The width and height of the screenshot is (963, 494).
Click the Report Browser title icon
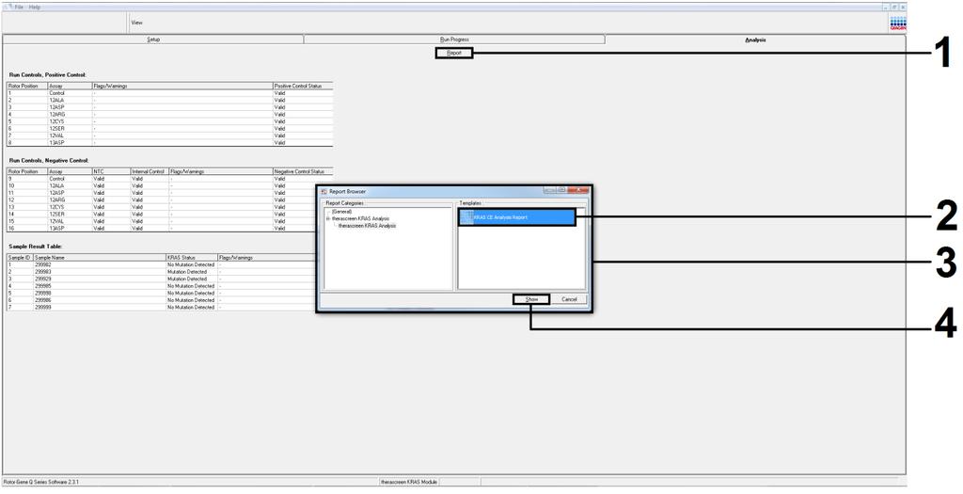(x=324, y=192)
